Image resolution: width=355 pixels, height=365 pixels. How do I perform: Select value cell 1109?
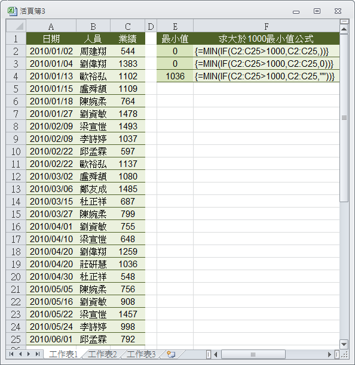pos(127,89)
